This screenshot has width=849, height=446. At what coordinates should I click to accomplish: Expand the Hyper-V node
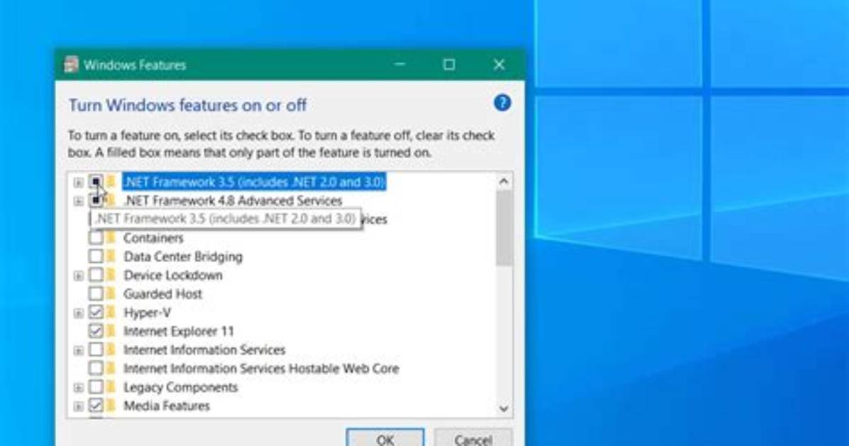(79, 313)
